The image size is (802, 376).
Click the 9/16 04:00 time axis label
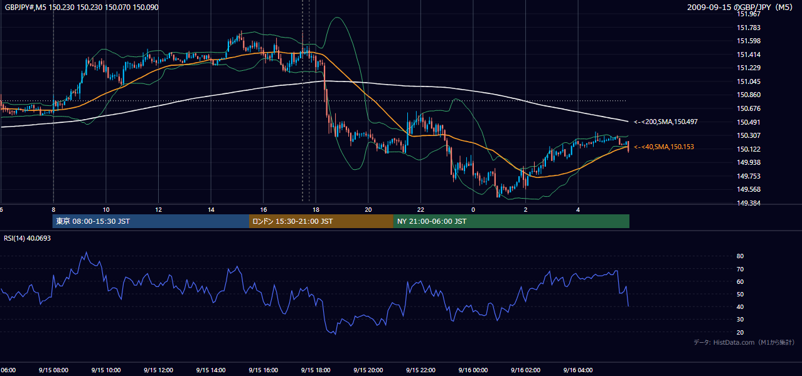click(578, 370)
